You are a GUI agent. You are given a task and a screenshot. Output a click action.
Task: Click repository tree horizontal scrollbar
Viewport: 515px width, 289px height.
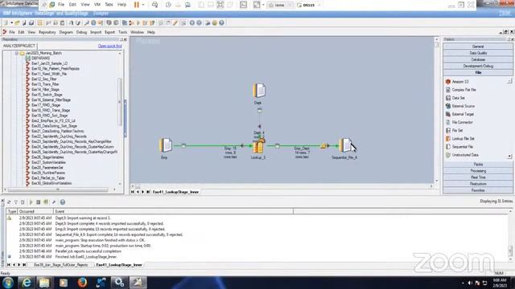click(x=58, y=189)
